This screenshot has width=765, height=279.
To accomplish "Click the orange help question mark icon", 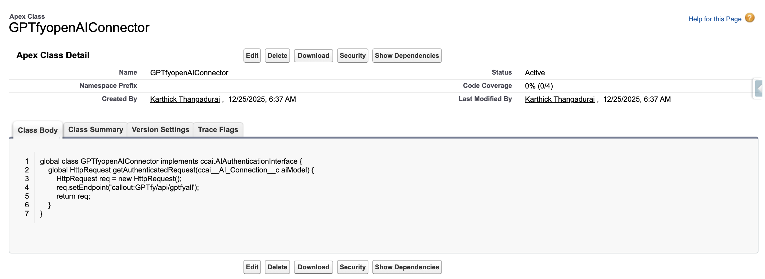I will [x=749, y=18].
